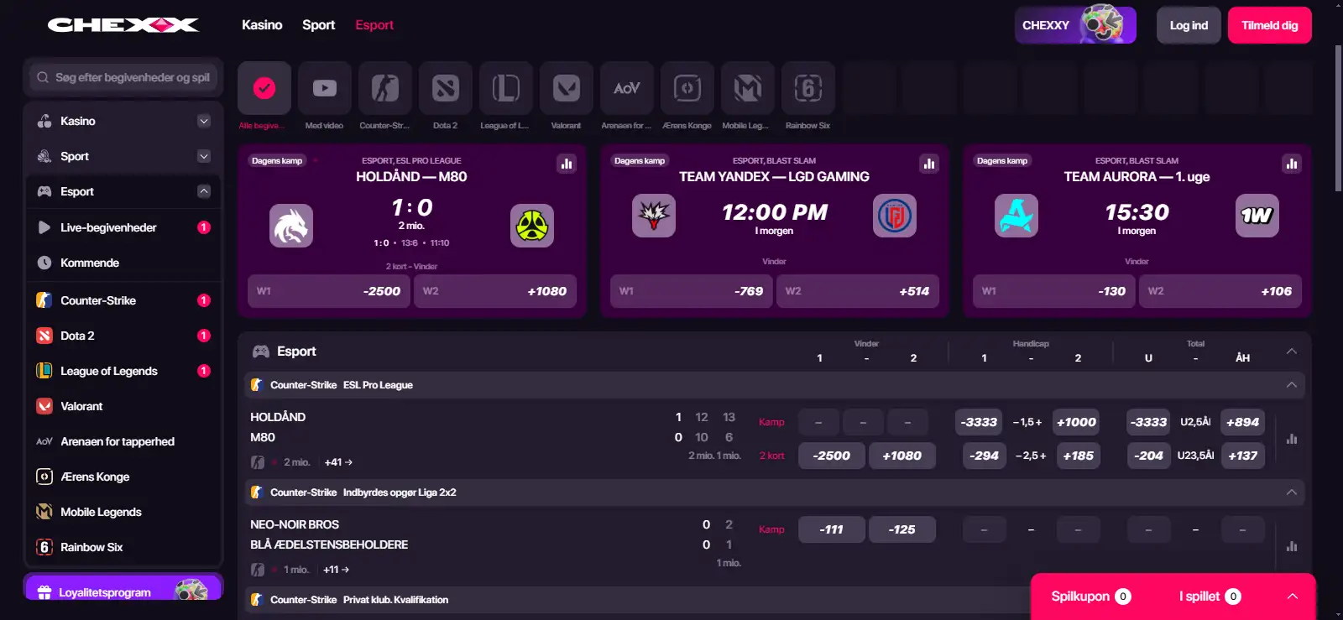The height and width of the screenshot is (620, 1343).
Task: Open Kommende in sidebar
Action: (123, 263)
